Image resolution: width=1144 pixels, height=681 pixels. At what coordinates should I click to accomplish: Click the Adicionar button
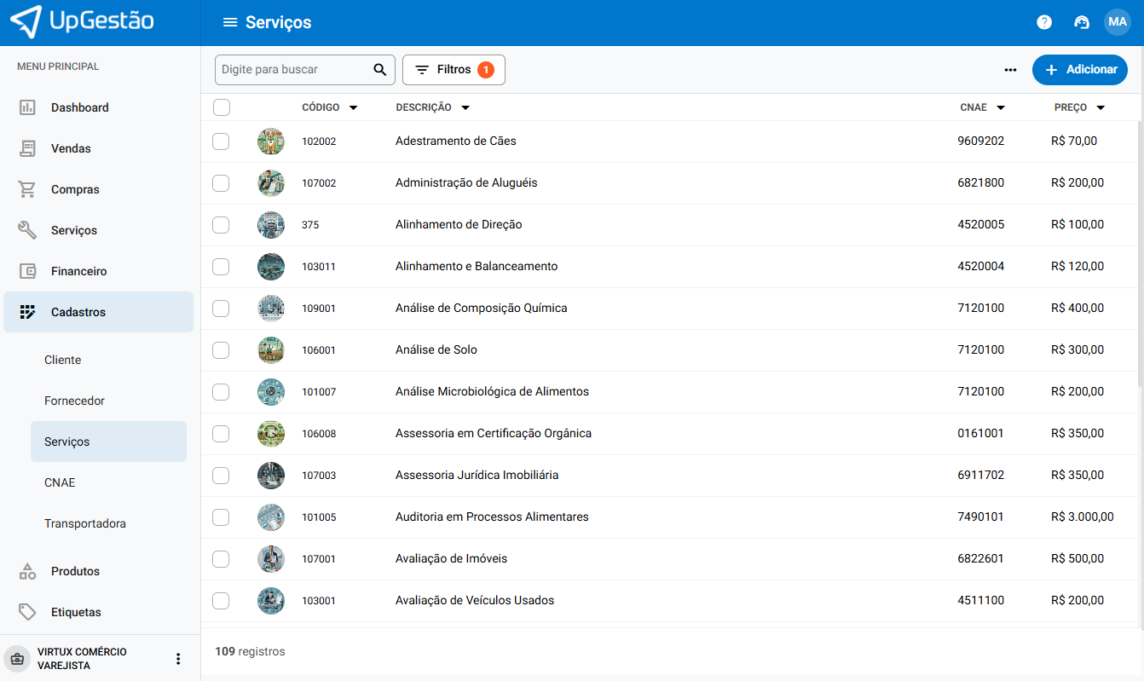[x=1079, y=70]
